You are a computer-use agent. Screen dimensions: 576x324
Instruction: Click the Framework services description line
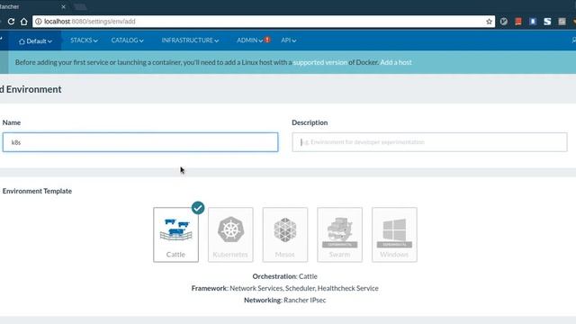[x=284, y=288]
